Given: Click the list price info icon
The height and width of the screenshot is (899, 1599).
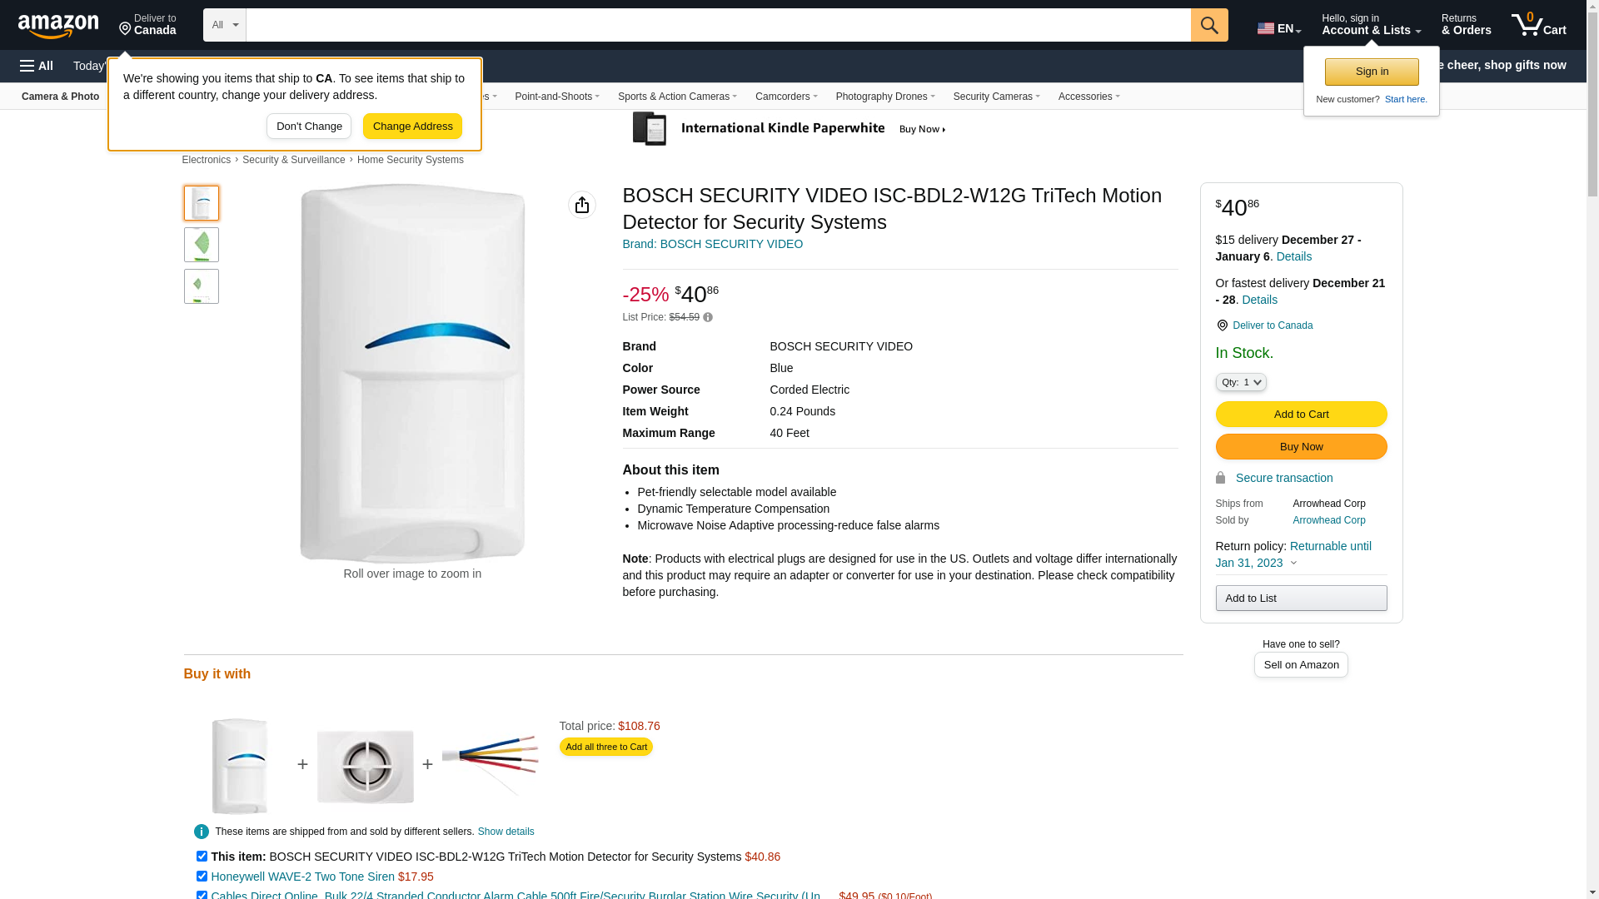Looking at the screenshot, I should click(x=708, y=317).
